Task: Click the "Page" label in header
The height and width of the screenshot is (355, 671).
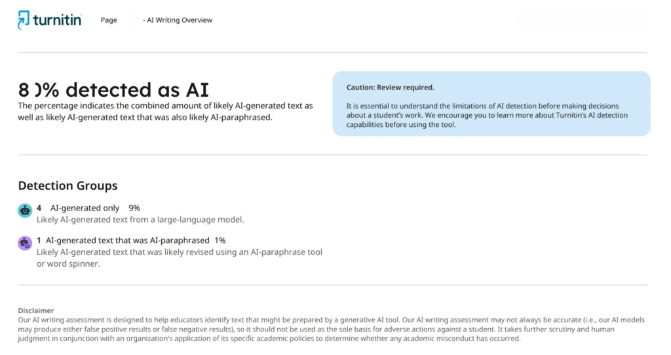Action: [x=109, y=20]
